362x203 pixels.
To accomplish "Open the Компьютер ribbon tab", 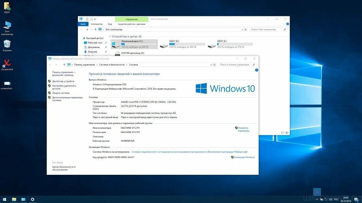I will coord(97,24).
